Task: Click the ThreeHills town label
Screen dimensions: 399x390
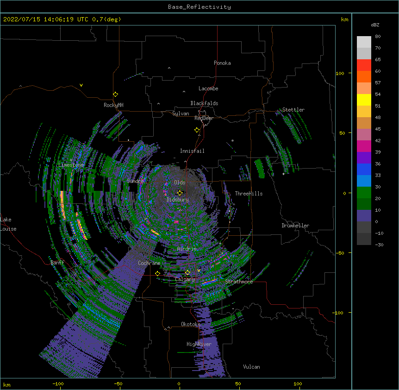Action: pos(249,194)
